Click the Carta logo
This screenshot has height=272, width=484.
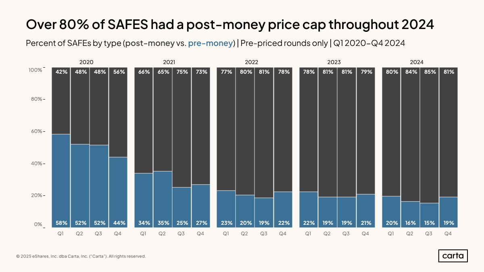click(453, 256)
